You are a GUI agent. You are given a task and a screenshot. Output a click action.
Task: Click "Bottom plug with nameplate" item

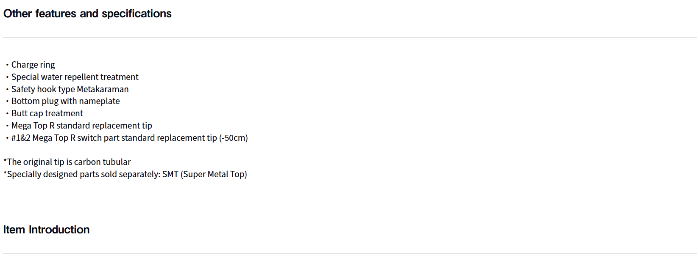tap(65, 101)
